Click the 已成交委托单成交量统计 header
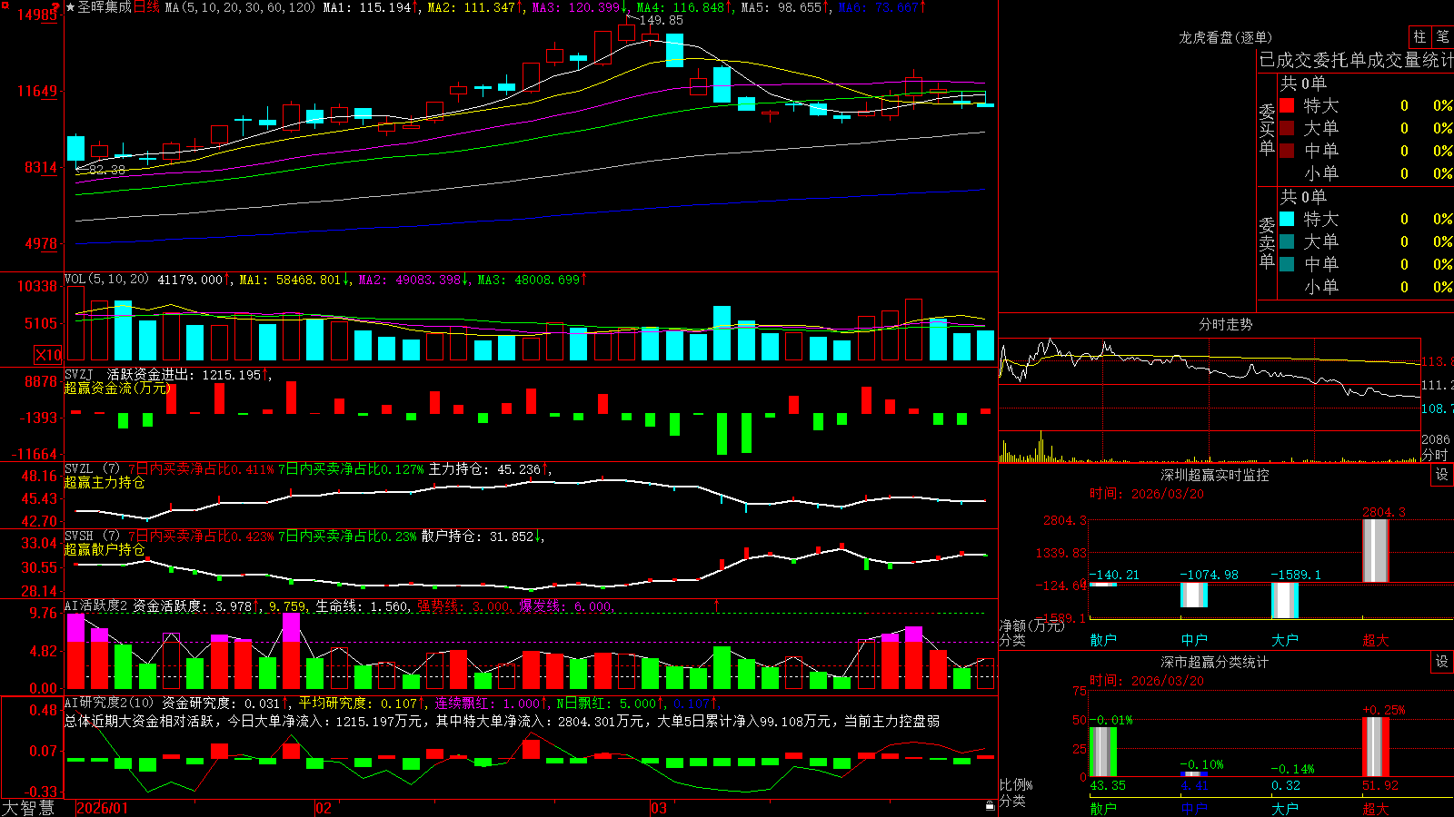This screenshot has height=817, width=1454. 1356,60
